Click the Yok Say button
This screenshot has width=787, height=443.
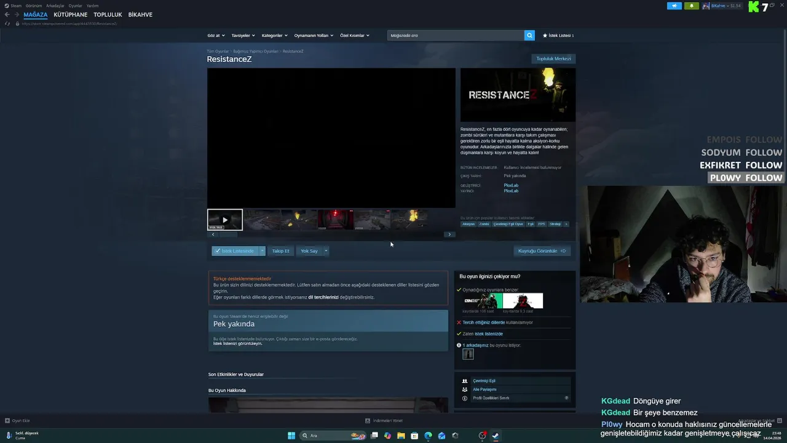309,251
